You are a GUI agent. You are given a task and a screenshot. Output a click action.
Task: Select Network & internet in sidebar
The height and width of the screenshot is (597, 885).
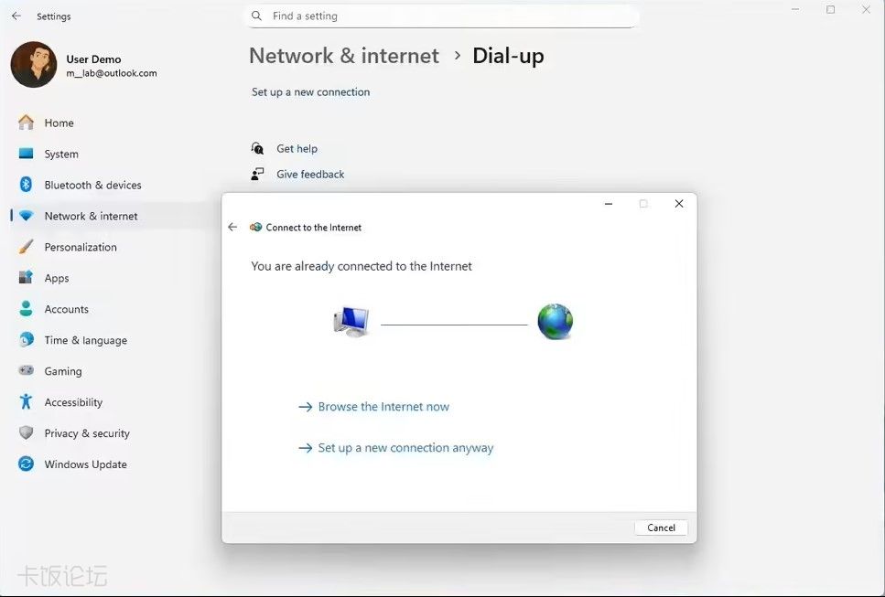pyautogui.click(x=91, y=216)
